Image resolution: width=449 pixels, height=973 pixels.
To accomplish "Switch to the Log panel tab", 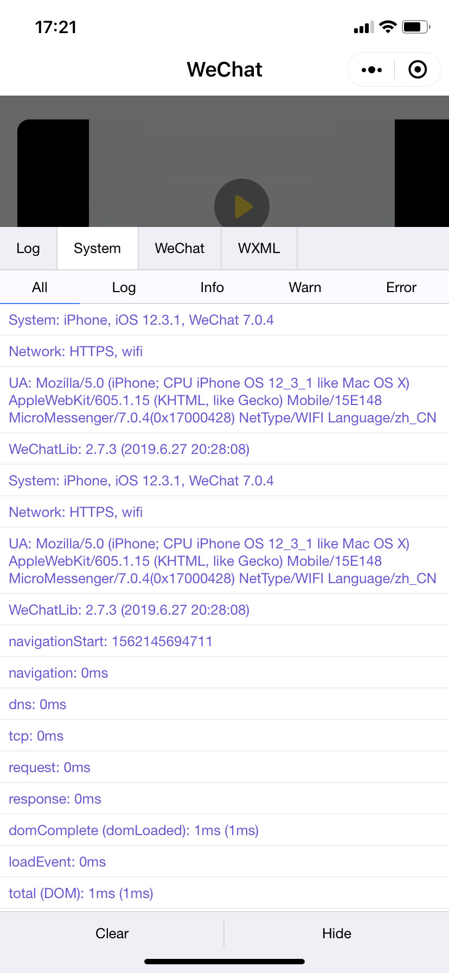I will 28,249.
